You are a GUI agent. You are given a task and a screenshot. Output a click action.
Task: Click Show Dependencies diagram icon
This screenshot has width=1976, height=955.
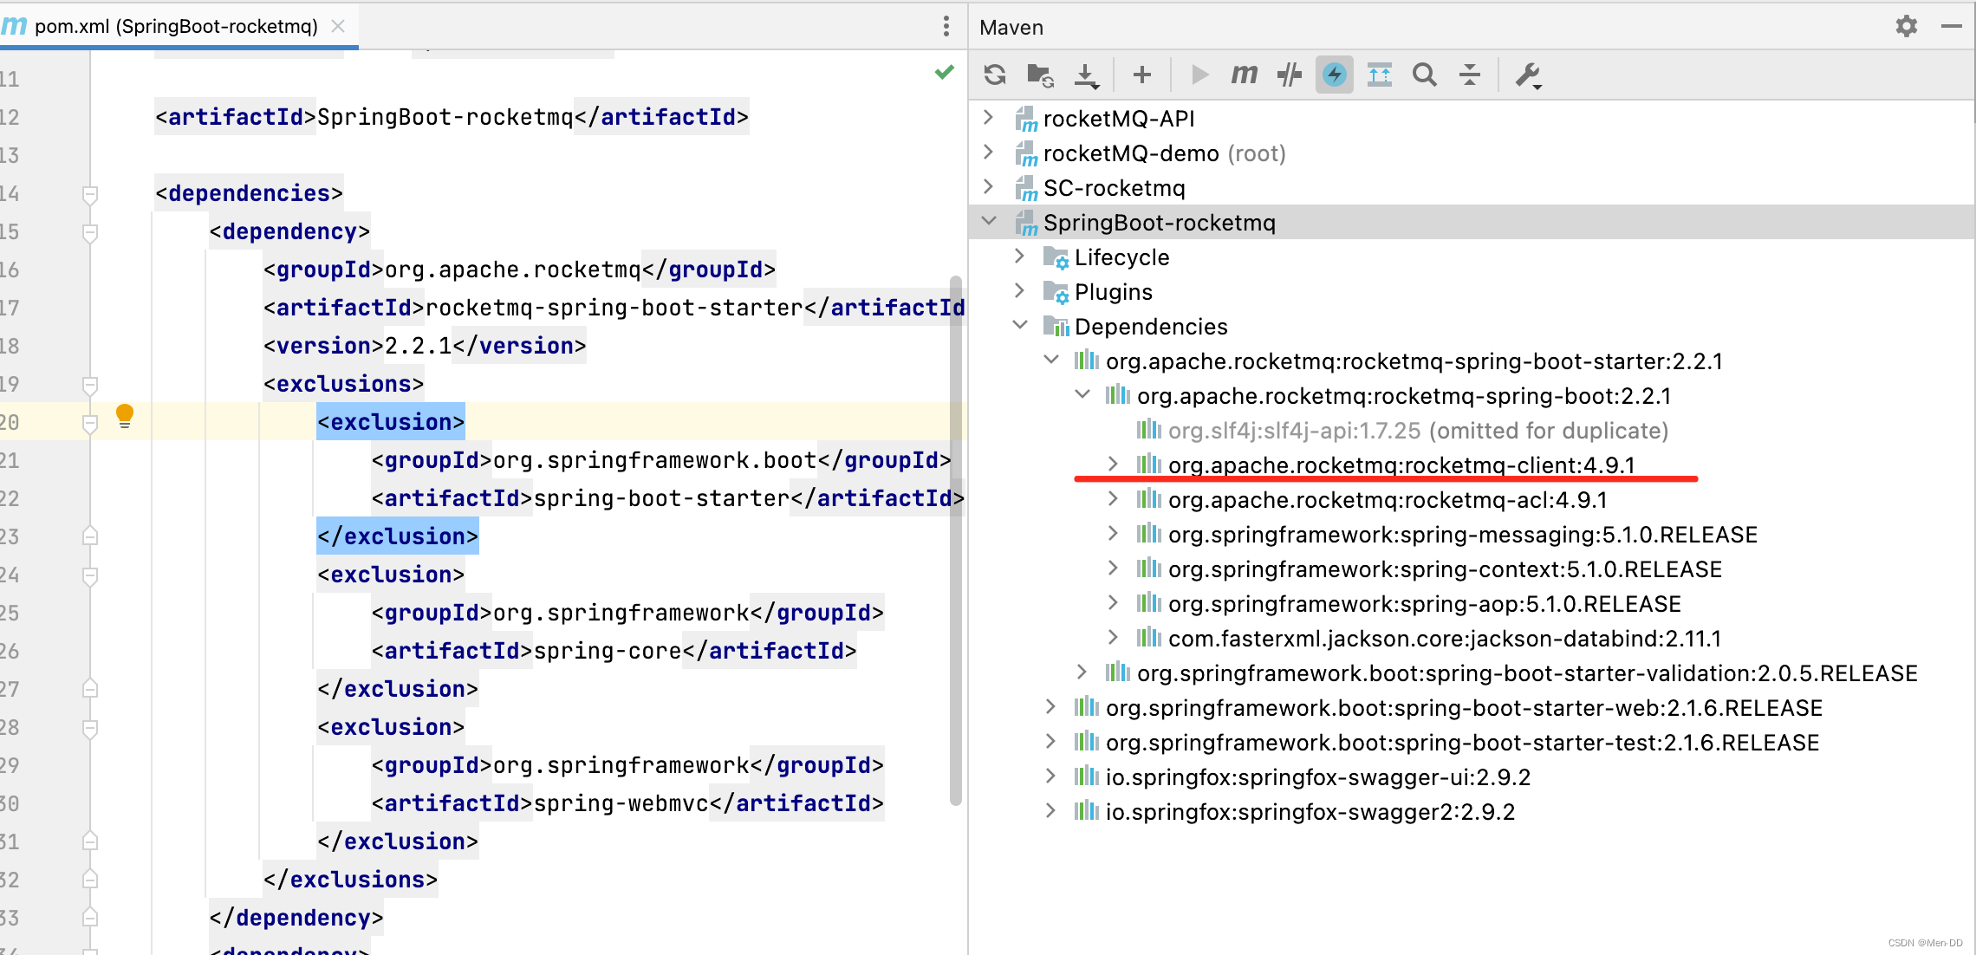(x=1379, y=75)
